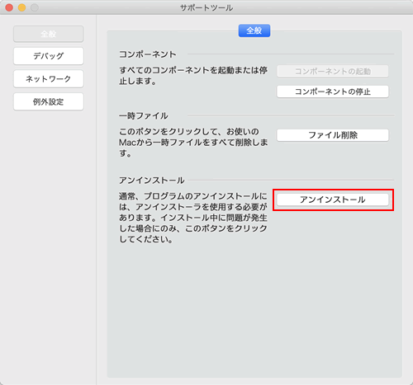Click the アンインストール section heading label
Image resolution: width=413 pixels, height=385 pixels.
point(152,181)
